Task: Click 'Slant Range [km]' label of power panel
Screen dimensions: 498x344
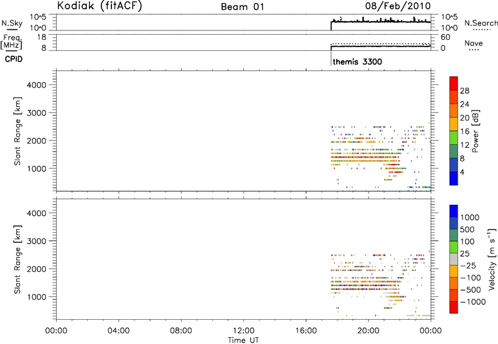Action: 17,131
